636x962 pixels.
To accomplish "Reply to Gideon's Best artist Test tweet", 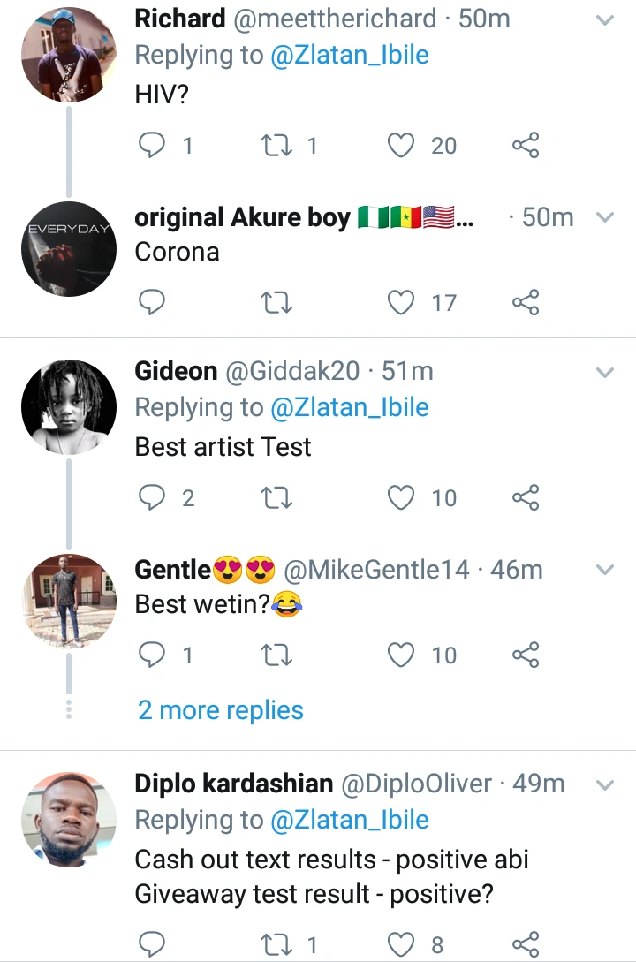I will click(x=153, y=498).
